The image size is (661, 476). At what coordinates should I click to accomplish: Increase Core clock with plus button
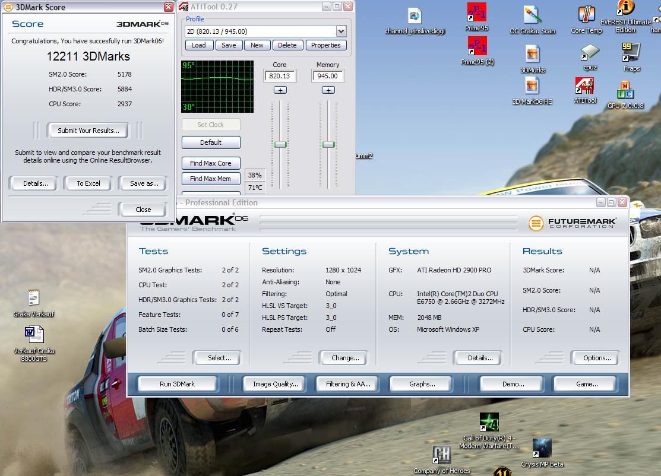point(280,90)
